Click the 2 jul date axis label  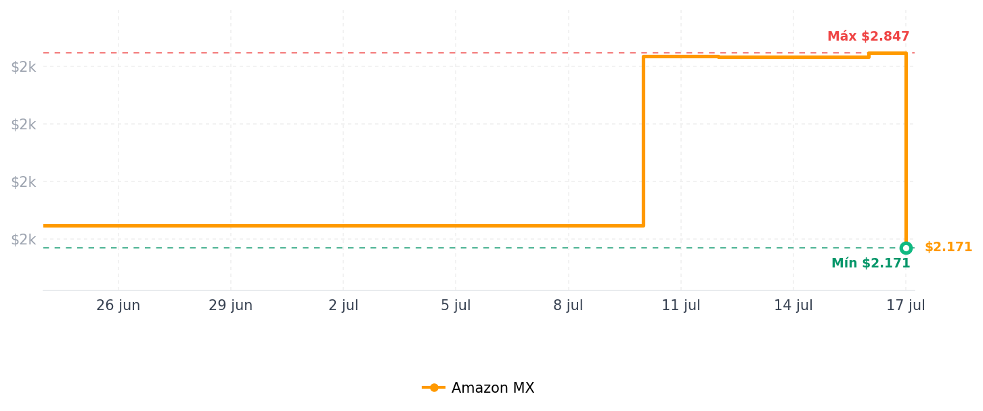click(343, 305)
